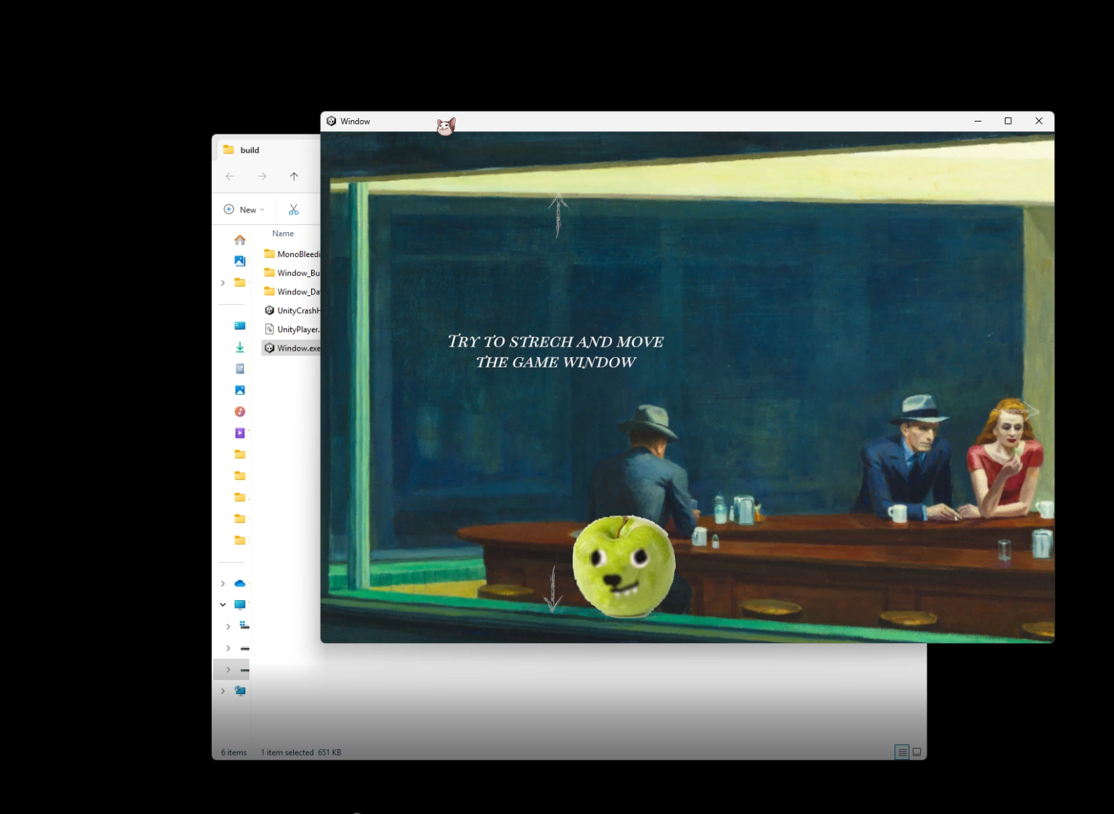
Task: Select the Windows system drive in sidebar
Action: click(244, 626)
